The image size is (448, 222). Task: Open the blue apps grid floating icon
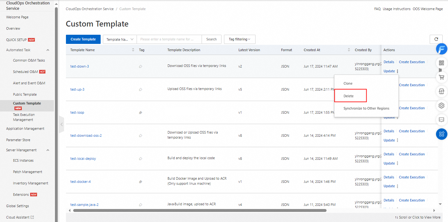(442, 134)
